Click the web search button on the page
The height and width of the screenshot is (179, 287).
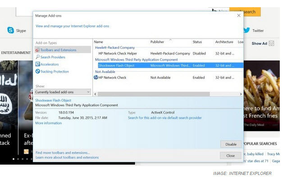pyautogui.click(x=245, y=12)
